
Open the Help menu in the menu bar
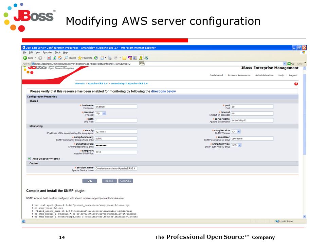click(65, 52)
